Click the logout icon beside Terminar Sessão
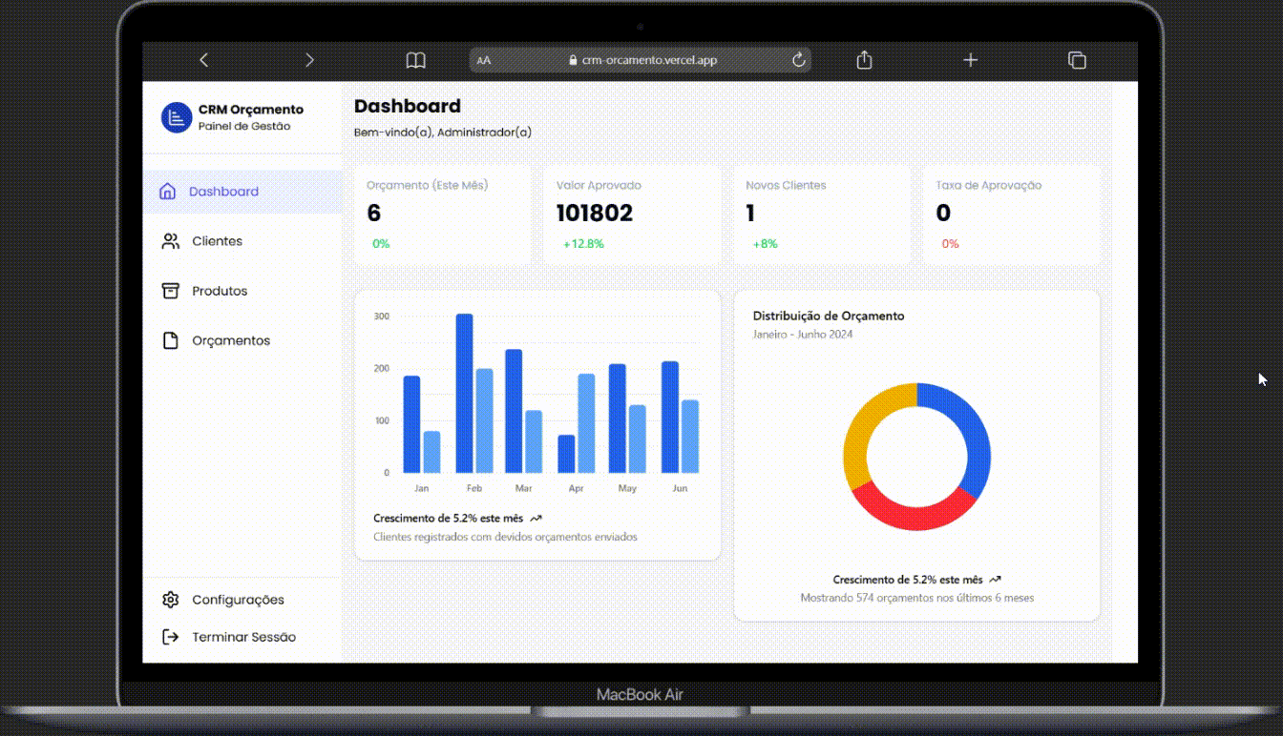The image size is (1283, 736). 170,636
